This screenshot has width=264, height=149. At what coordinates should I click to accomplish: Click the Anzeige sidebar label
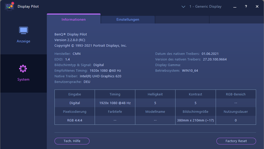(23, 41)
